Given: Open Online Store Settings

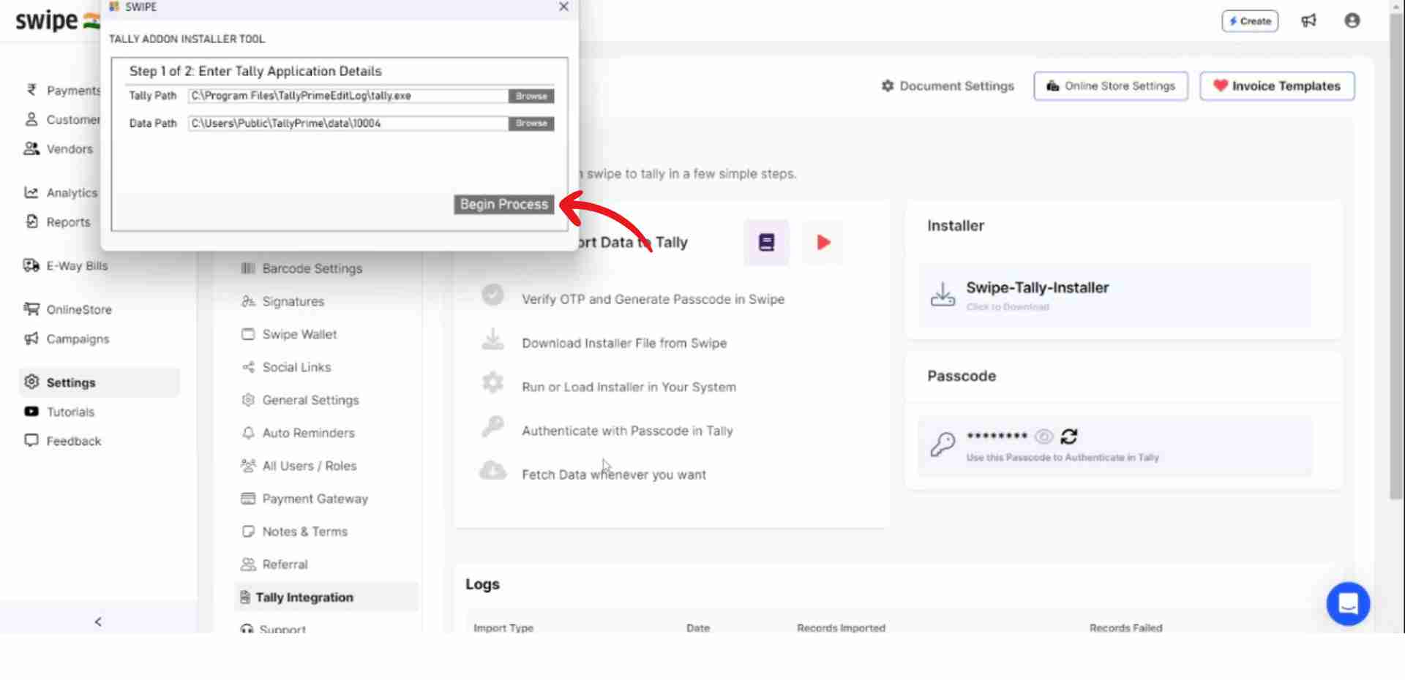Looking at the screenshot, I should pos(1111,86).
